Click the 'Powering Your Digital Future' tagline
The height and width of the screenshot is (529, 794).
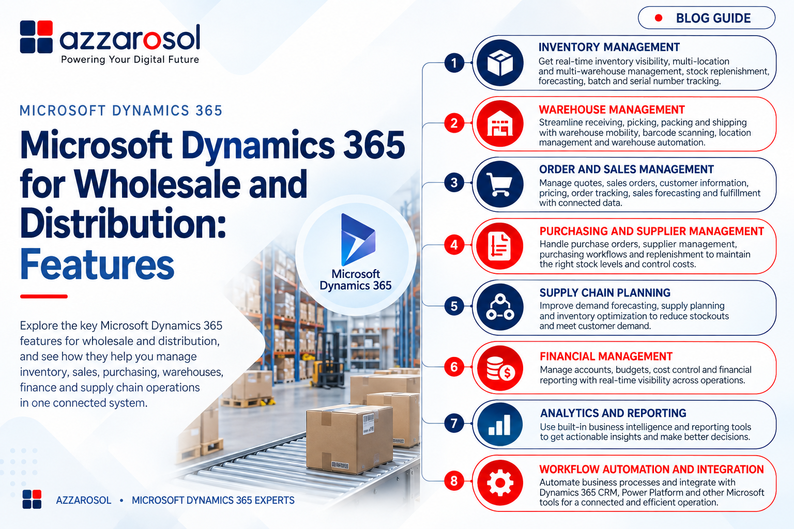coord(130,59)
